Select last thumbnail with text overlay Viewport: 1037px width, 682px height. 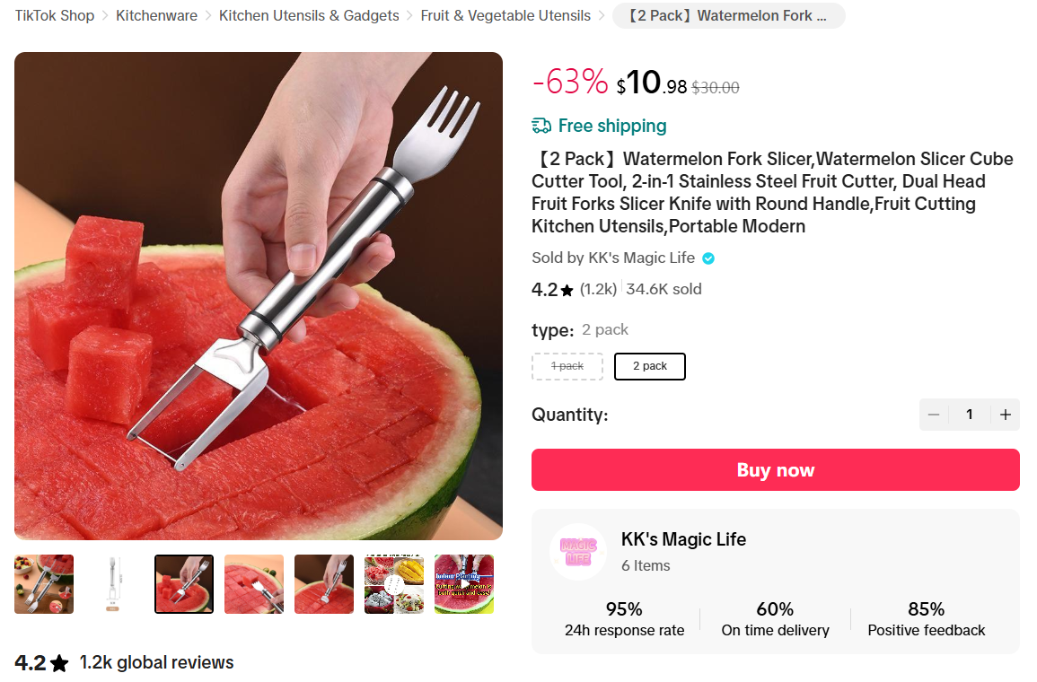[x=464, y=584]
